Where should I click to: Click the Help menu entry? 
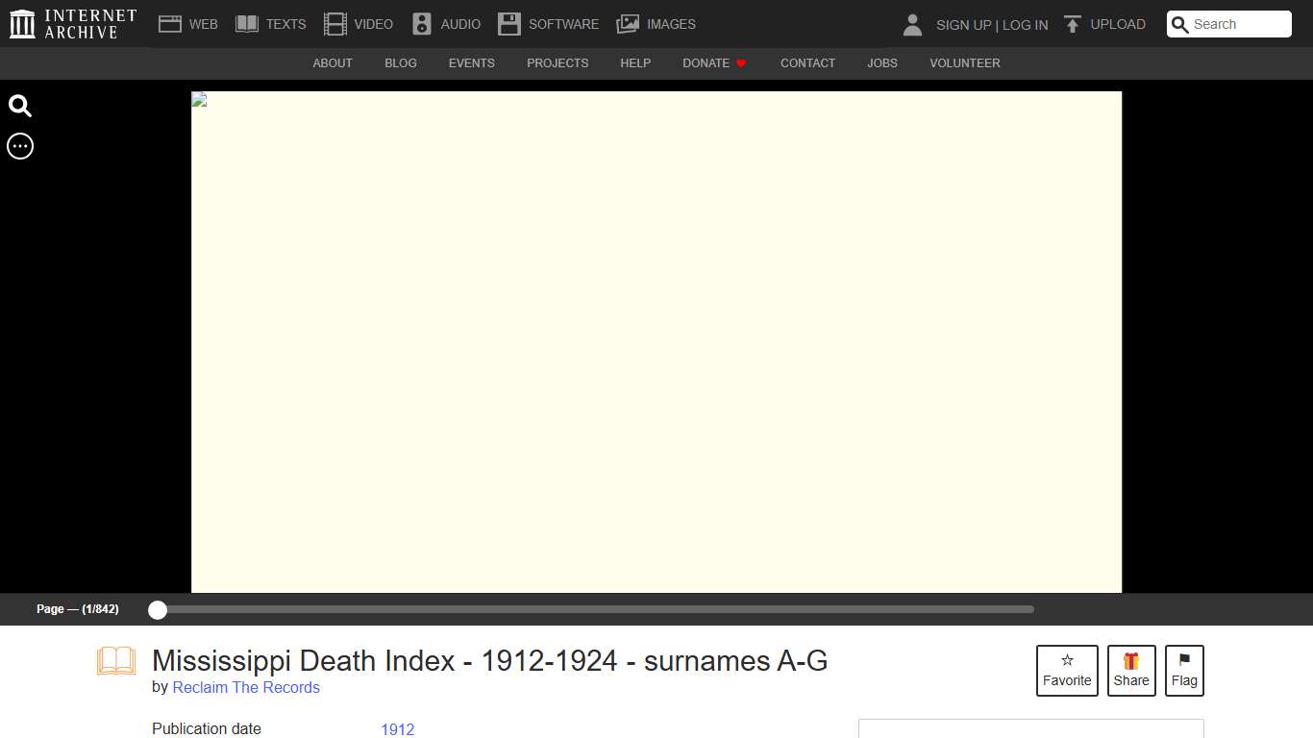[x=635, y=62]
